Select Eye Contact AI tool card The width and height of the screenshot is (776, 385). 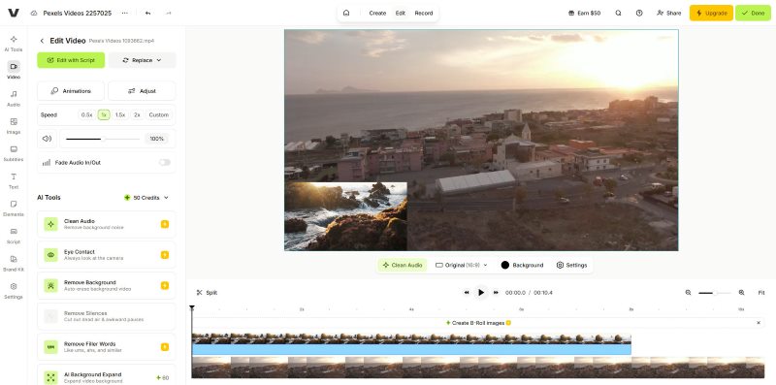(107, 255)
